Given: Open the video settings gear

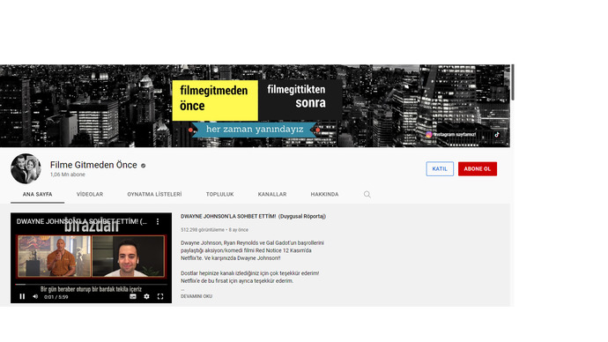Looking at the screenshot, I should [146, 297].
